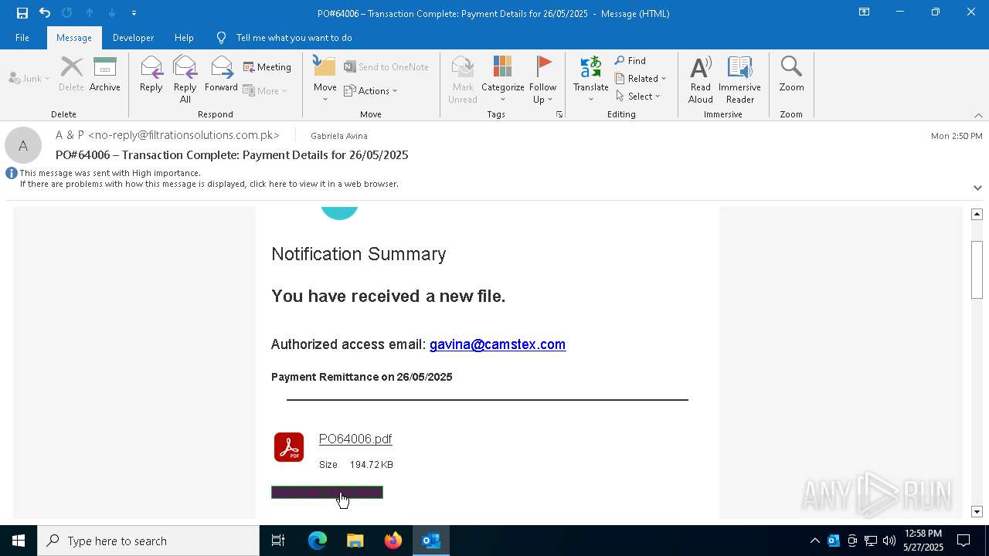Click Reply All
989x556 pixels.
click(185, 79)
